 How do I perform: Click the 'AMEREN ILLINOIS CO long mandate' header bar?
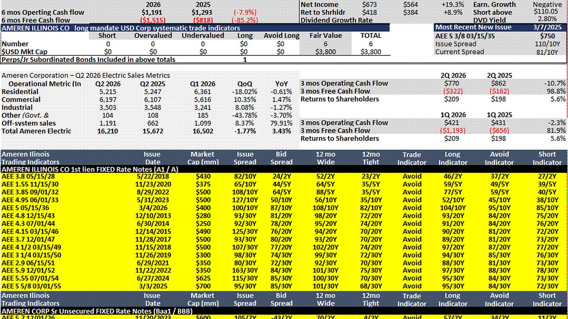[195, 28]
